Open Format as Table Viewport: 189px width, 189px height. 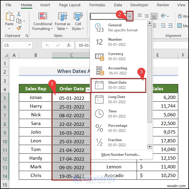pos(62,22)
